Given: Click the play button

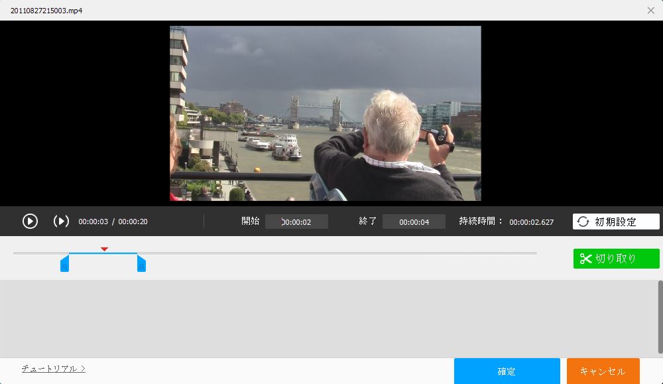Looking at the screenshot, I should (30, 222).
